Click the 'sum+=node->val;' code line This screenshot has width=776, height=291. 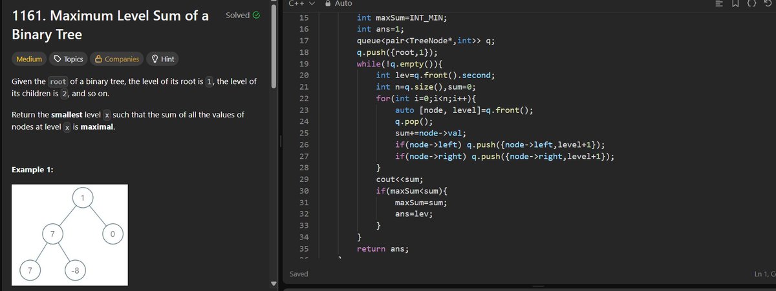pos(431,134)
